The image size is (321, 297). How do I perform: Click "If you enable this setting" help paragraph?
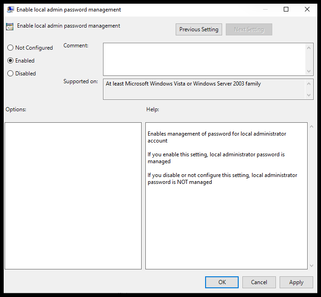tap(216, 158)
